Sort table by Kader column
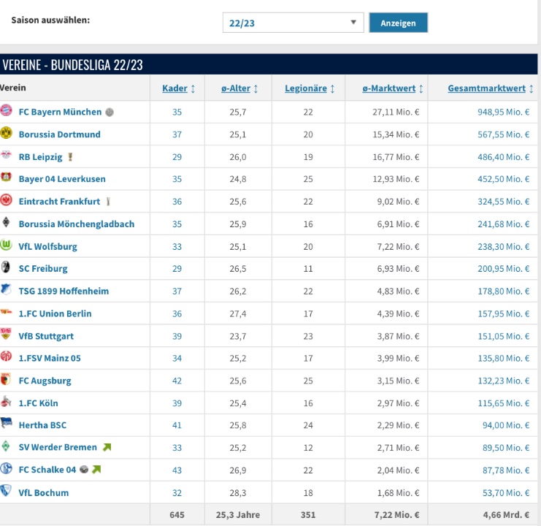This screenshot has height=526, width=541. [x=178, y=88]
